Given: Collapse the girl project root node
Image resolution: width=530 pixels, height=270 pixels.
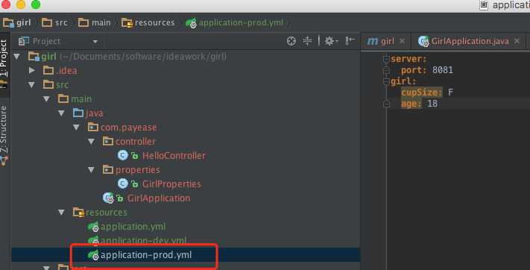Looking at the screenshot, I should pos(16,57).
